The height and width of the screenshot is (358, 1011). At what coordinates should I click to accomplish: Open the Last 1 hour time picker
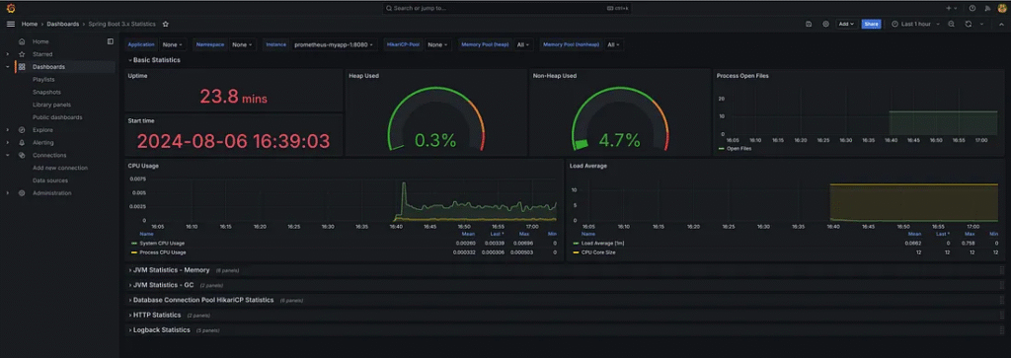point(911,24)
